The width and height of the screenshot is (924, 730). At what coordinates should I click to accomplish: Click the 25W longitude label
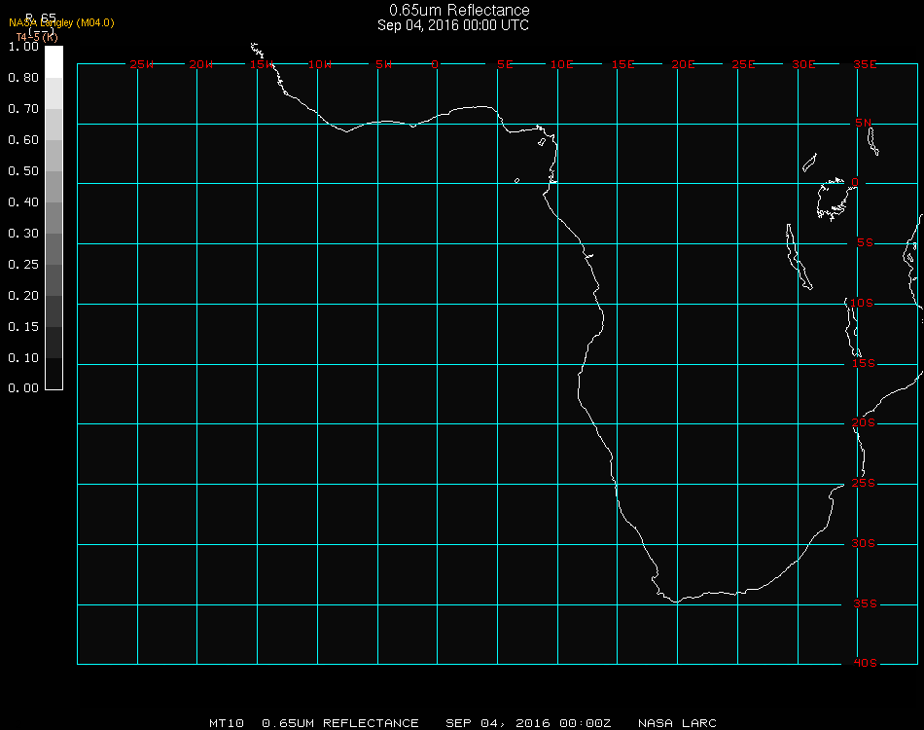(141, 64)
